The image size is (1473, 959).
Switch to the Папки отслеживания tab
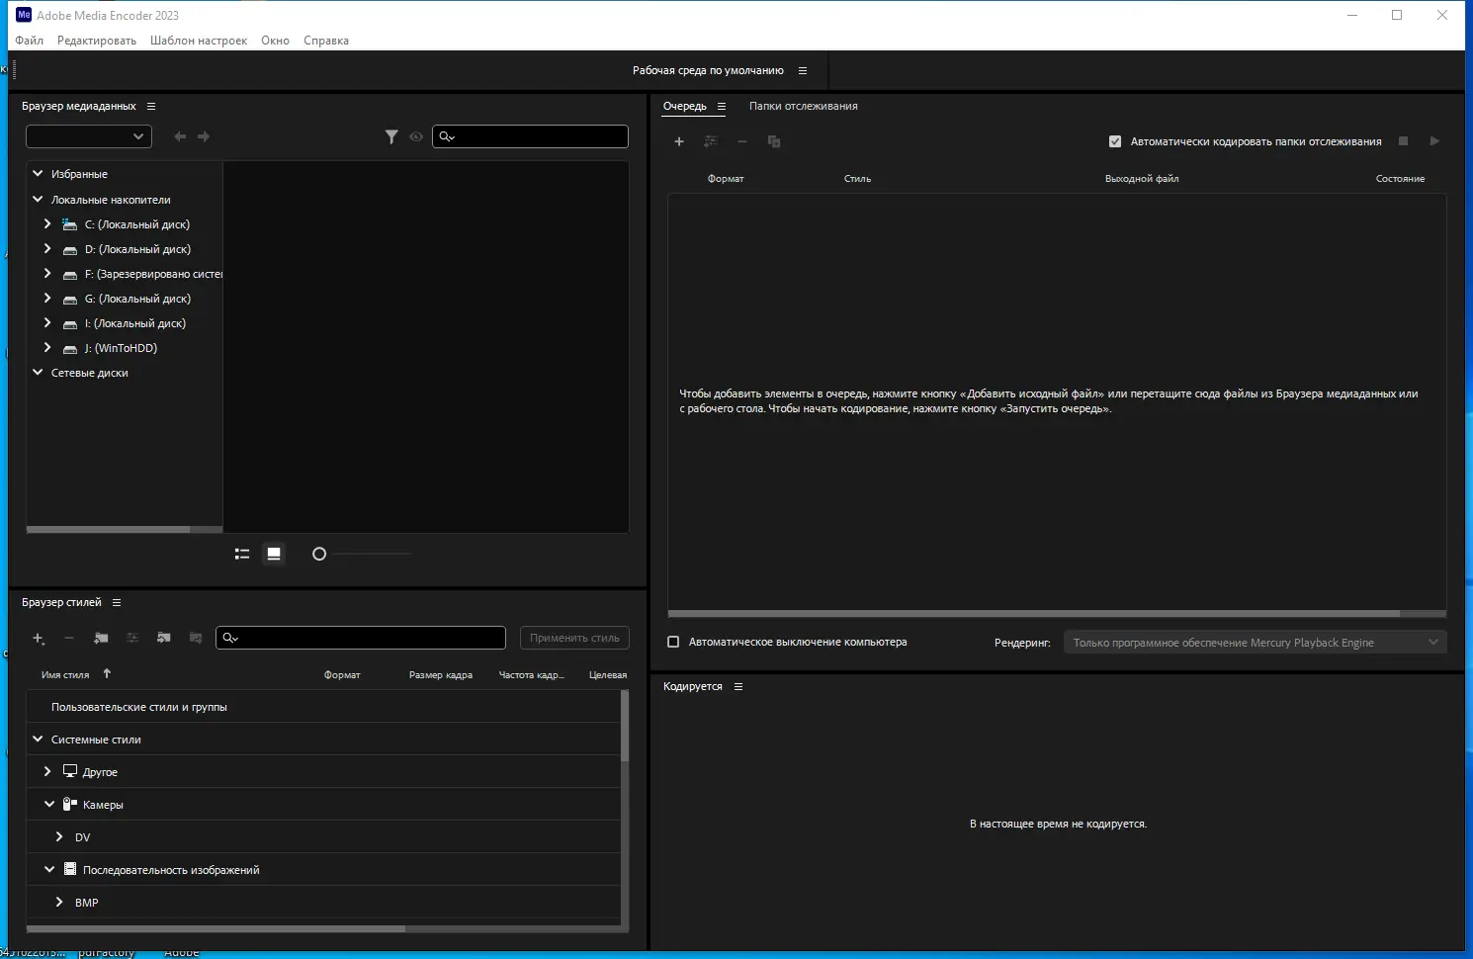tap(804, 106)
